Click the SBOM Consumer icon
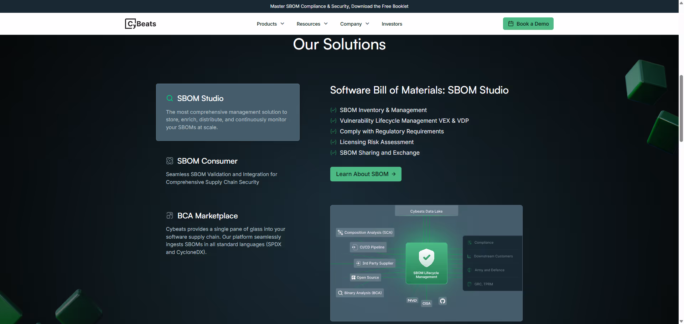Viewport: 684px width, 324px height. click(170, 161)
